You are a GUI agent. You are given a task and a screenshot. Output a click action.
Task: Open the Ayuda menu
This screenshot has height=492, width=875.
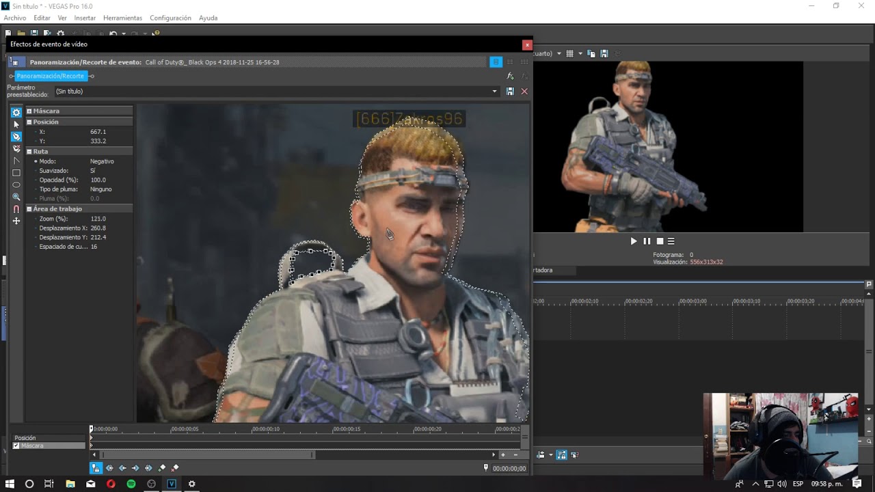point(208,18)
